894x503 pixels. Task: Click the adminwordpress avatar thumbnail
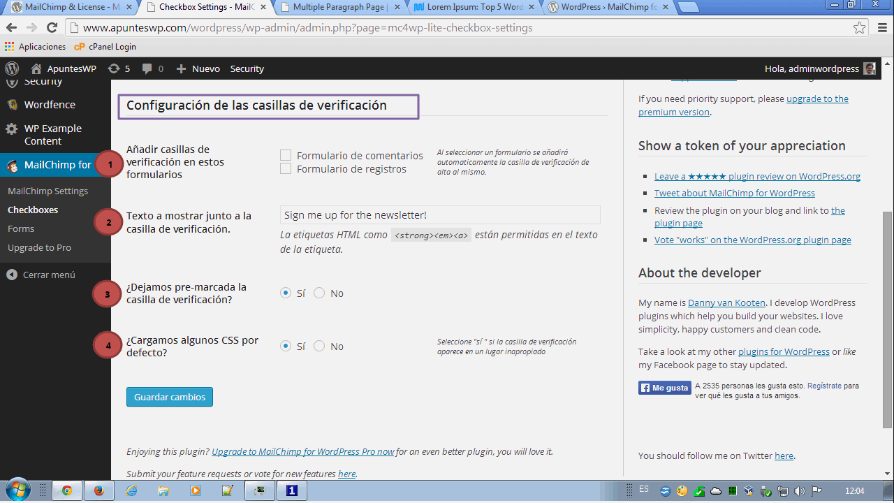[x=870, y=68]
